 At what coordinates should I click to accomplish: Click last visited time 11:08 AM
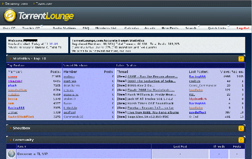[51, 44]
